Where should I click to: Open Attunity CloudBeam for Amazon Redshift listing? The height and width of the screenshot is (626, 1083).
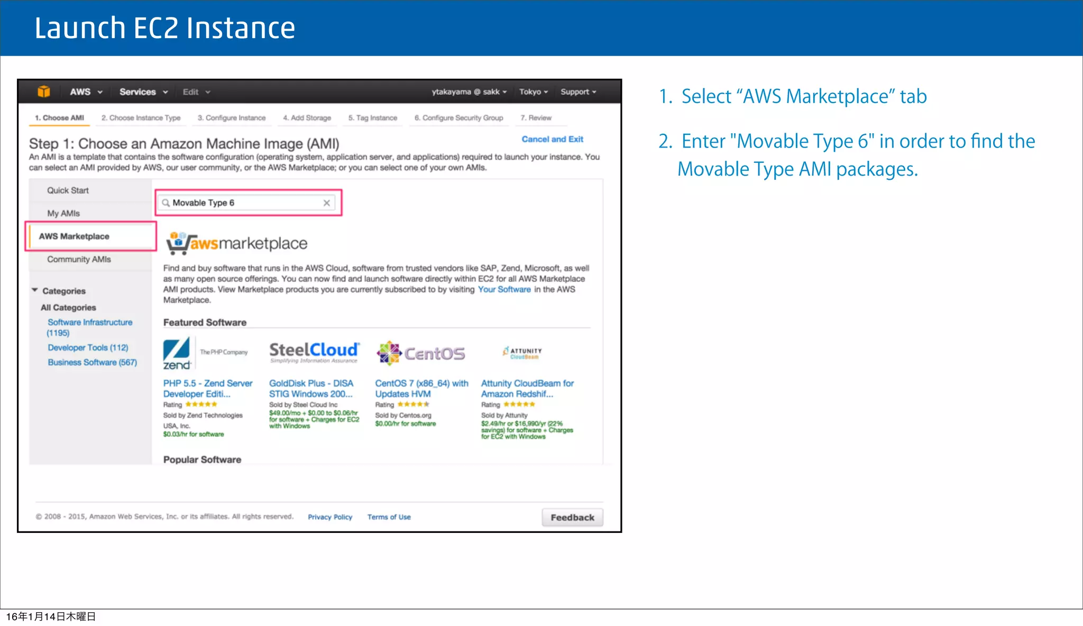[527, 389]
